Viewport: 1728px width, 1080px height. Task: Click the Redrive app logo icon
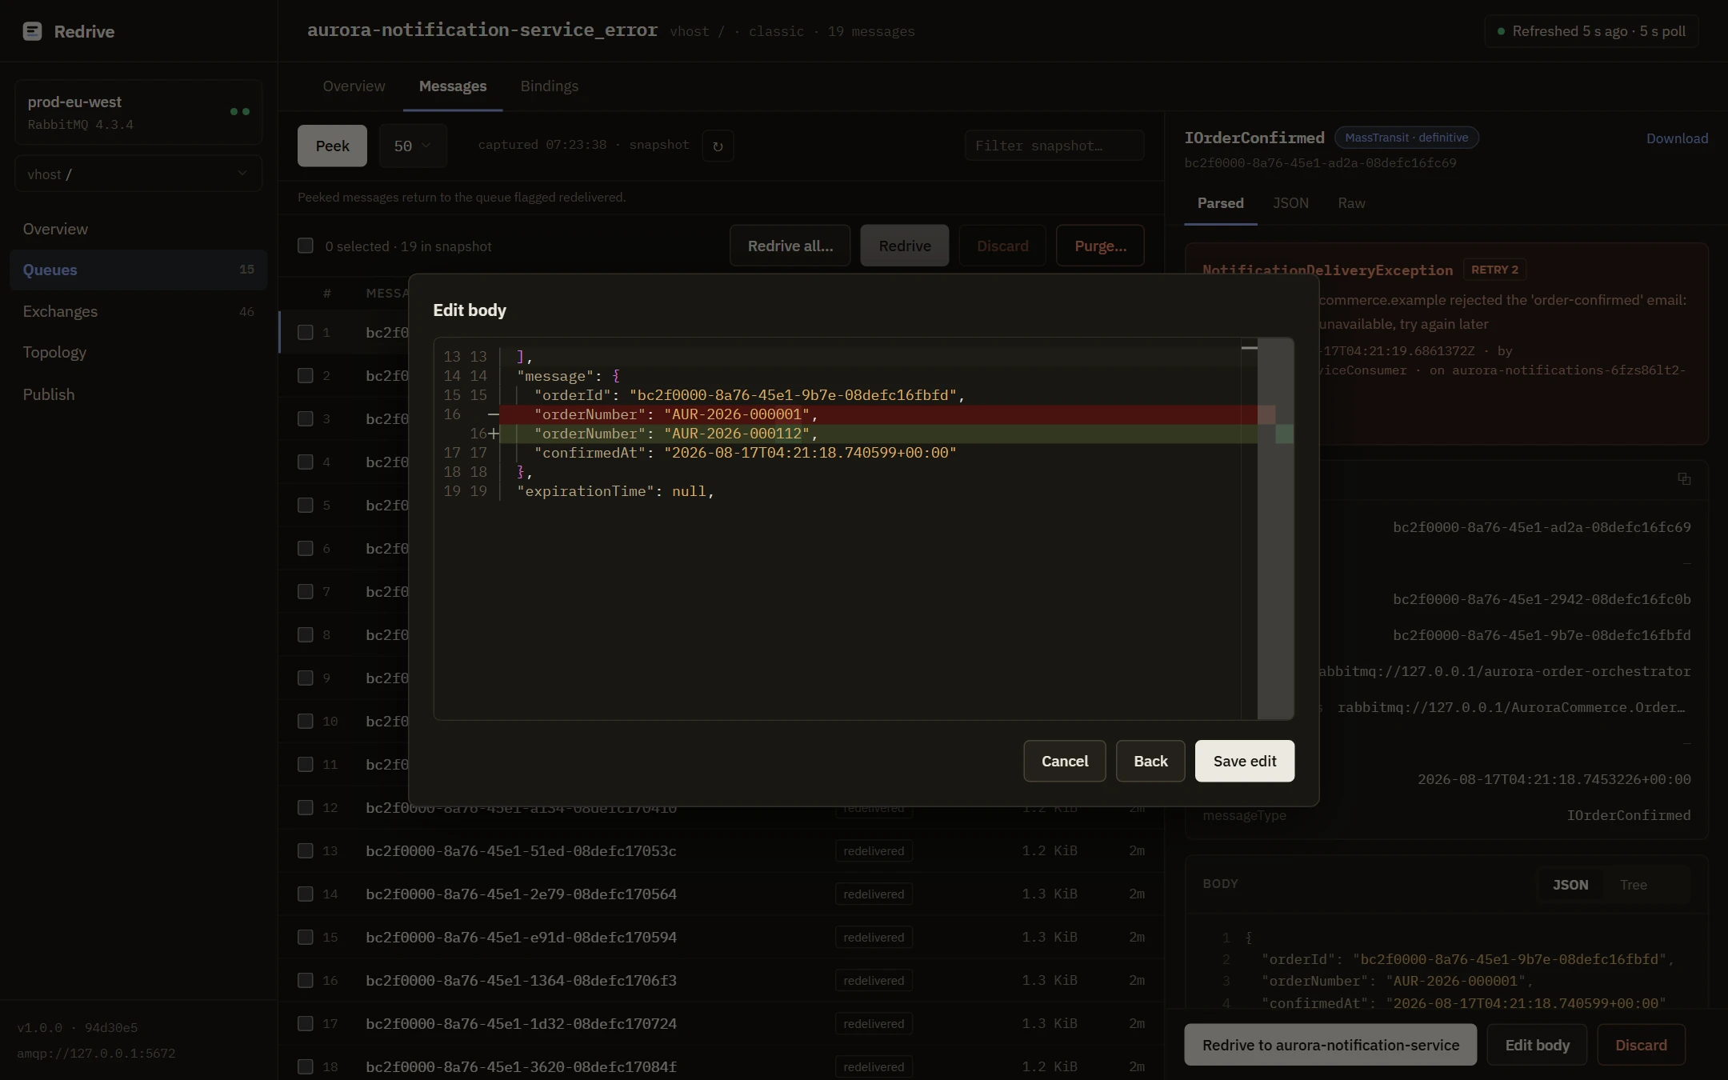pos(32,31)
